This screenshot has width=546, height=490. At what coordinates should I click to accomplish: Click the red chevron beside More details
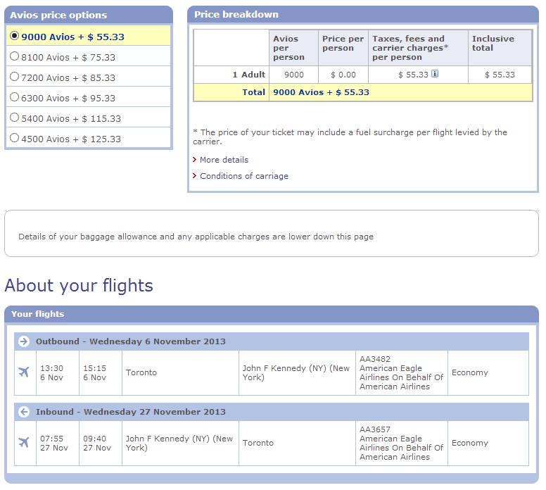coord(195,160)
